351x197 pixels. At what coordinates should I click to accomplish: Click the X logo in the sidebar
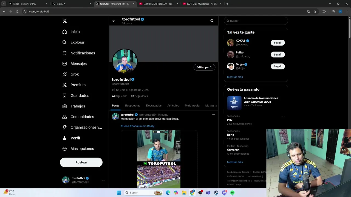[x=64, y=21]
